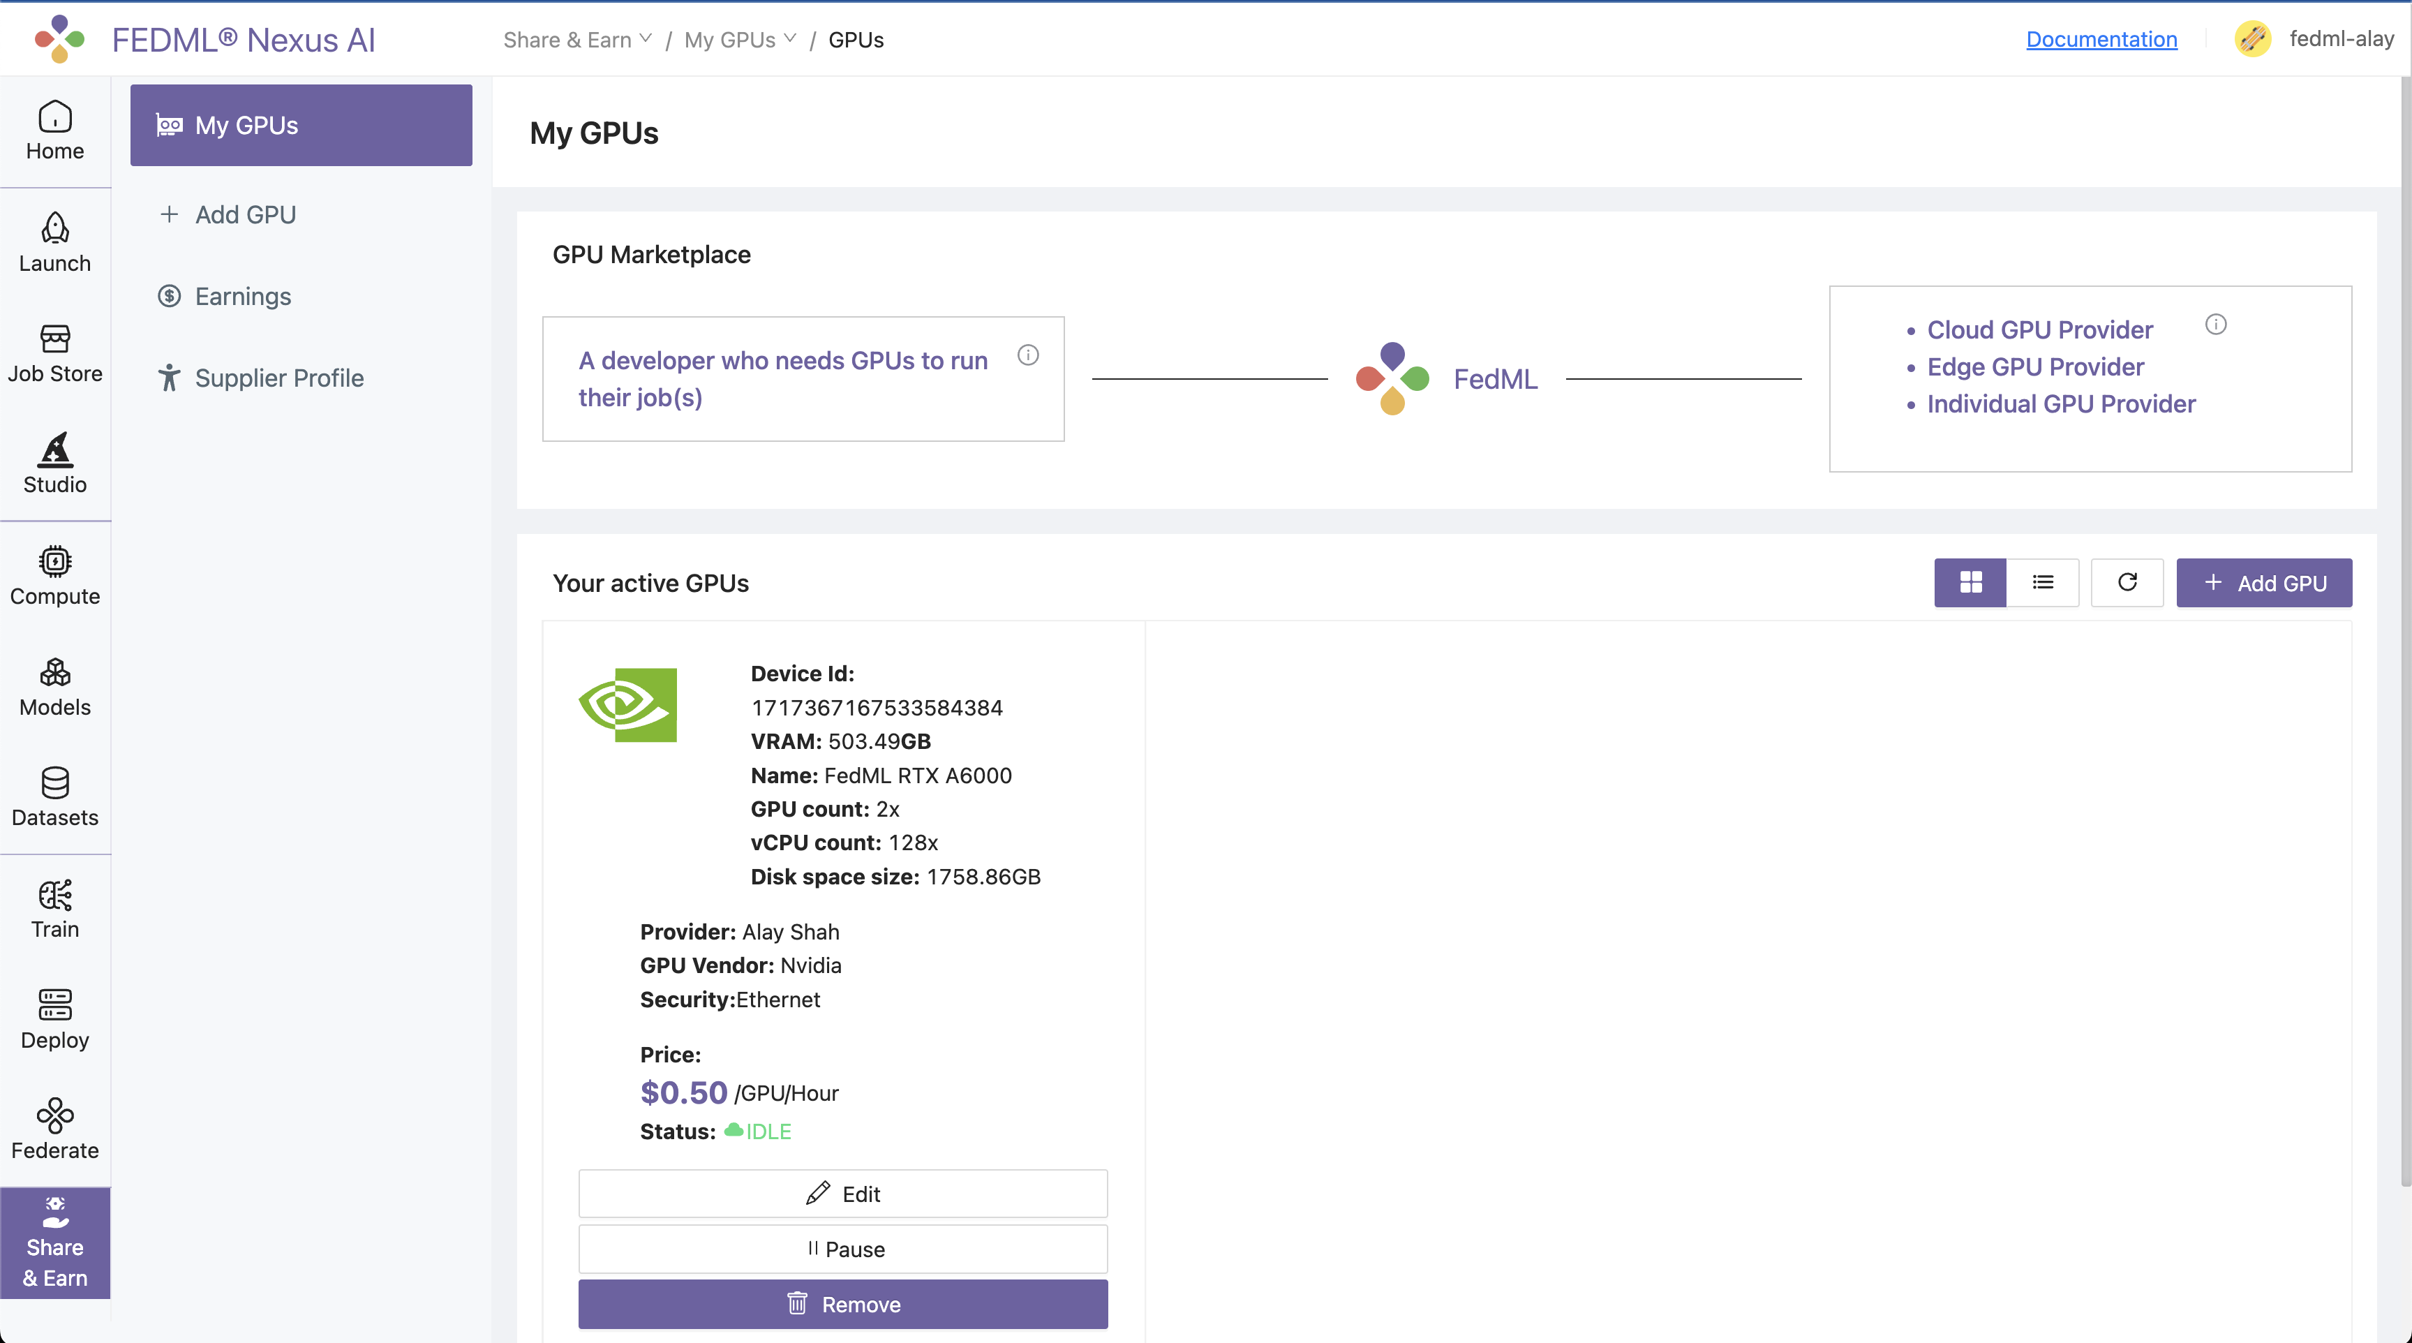Switch to list view
Screen dimensions: 2412x1343
click(2042, 583)
